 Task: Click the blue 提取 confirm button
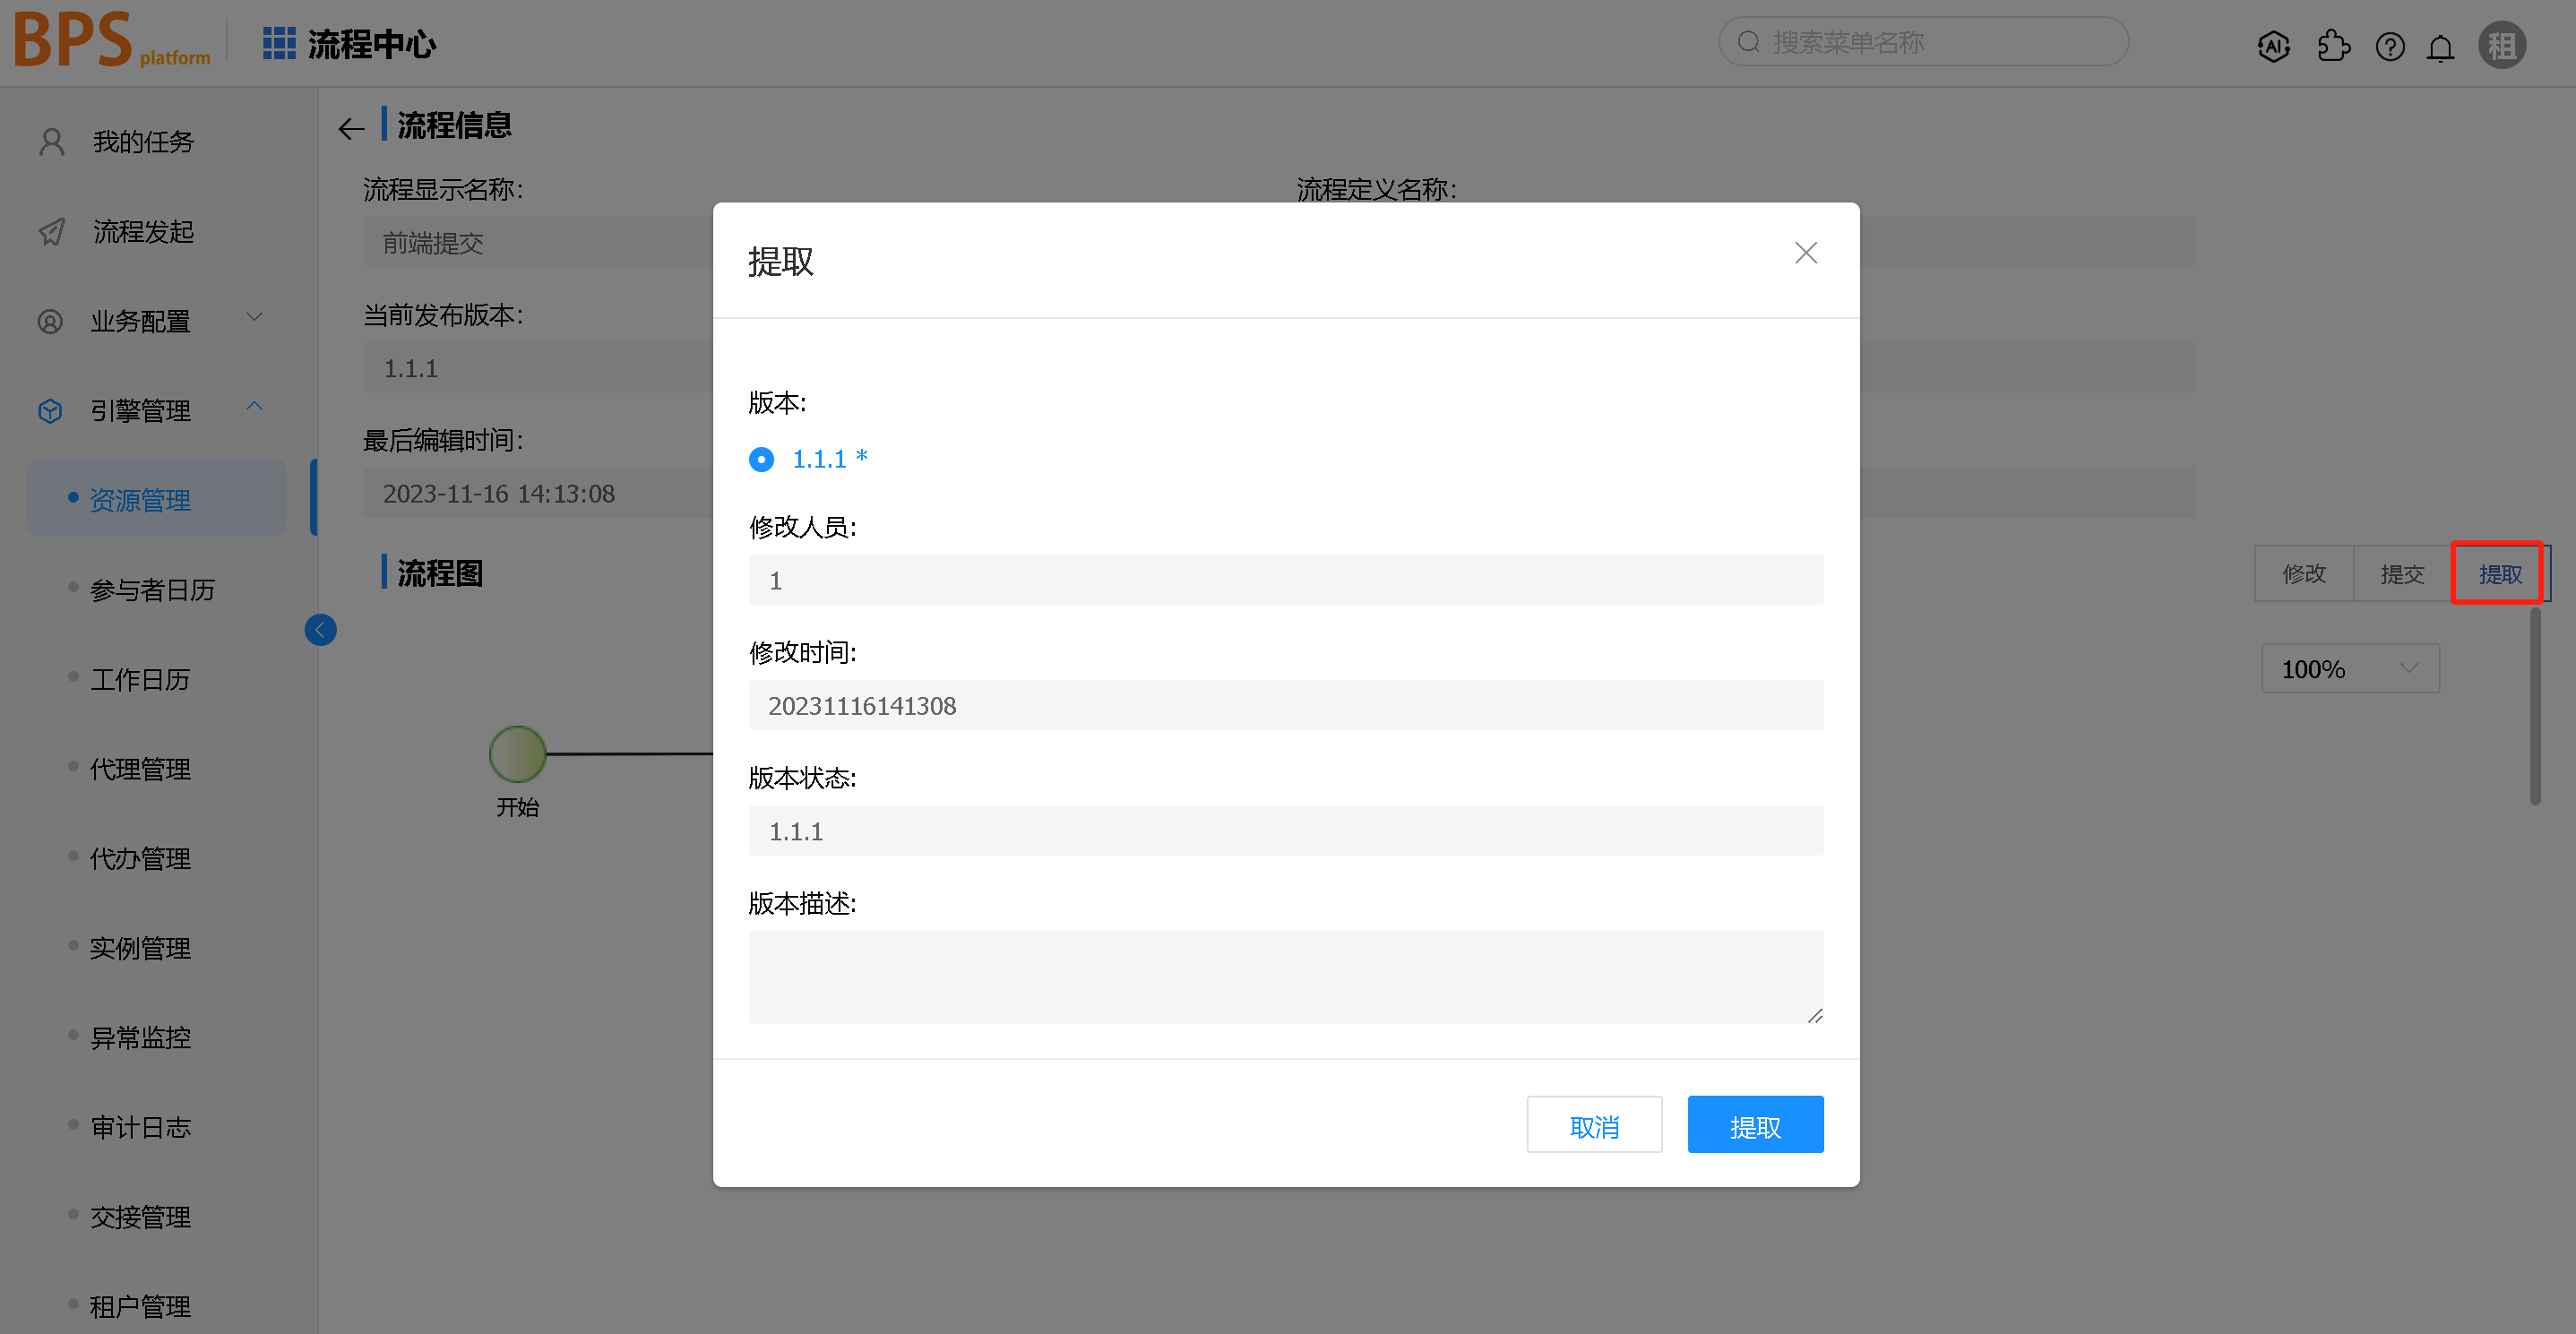(1755, 1124)
